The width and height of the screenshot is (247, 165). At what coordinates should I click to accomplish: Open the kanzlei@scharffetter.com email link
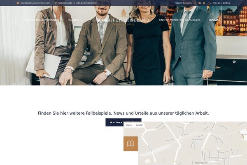point(35,3)
